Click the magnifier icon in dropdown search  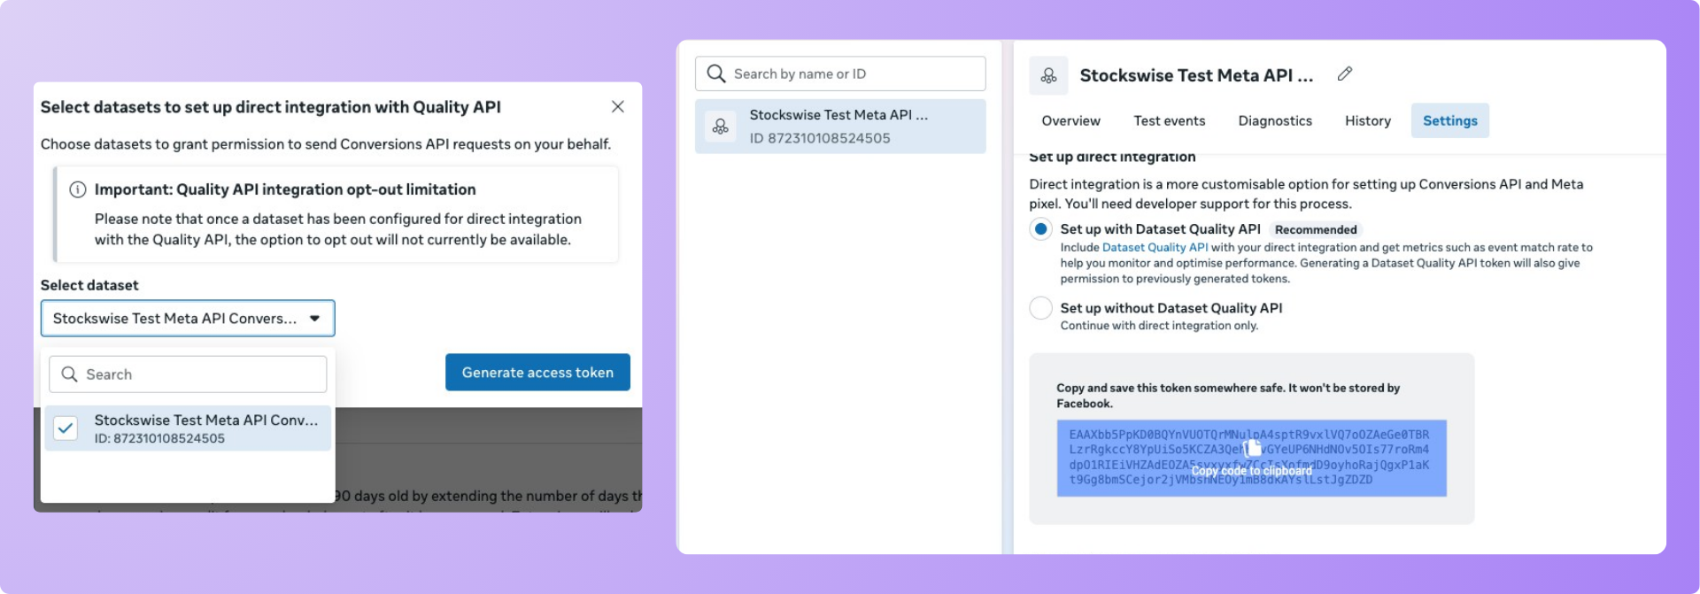(69, 374)
